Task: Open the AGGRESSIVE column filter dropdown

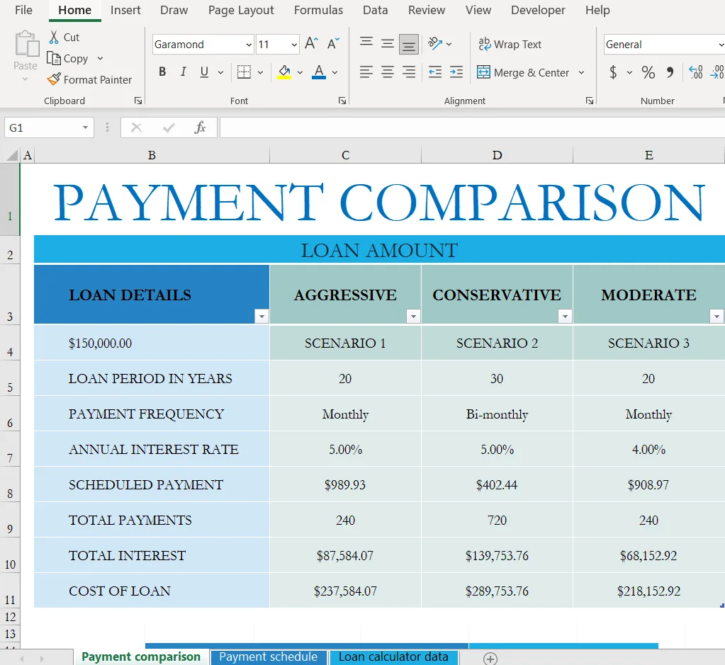Action: point(413,316)
